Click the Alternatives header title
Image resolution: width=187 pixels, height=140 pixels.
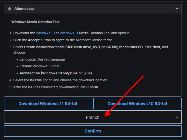pyautogui.click(x=24, y=9)
